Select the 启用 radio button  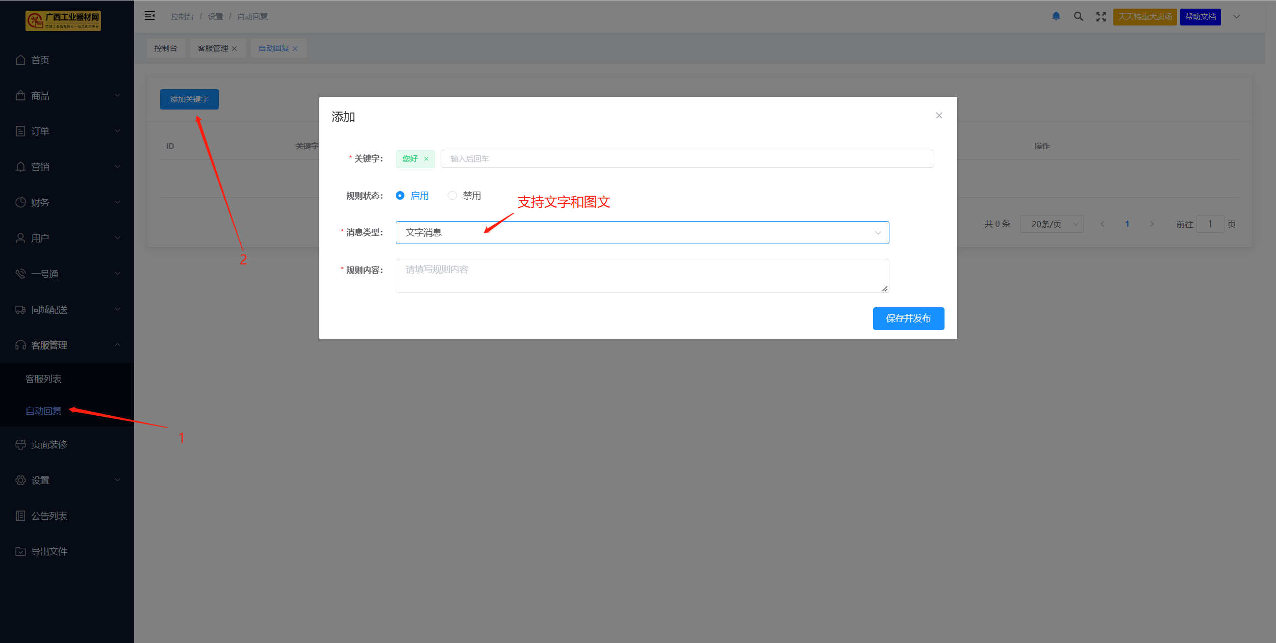tap(400, 196)
